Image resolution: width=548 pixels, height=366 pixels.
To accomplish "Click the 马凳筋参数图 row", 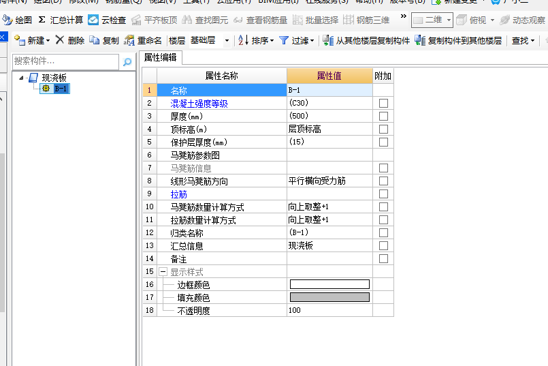I will coord(268,155).
